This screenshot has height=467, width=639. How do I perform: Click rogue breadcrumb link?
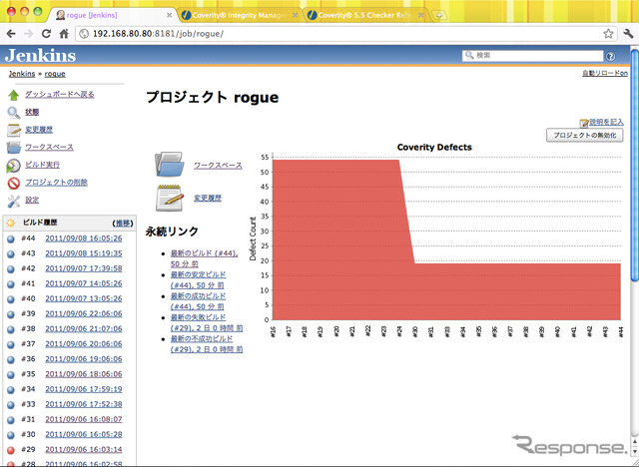[x=55, y=74]
